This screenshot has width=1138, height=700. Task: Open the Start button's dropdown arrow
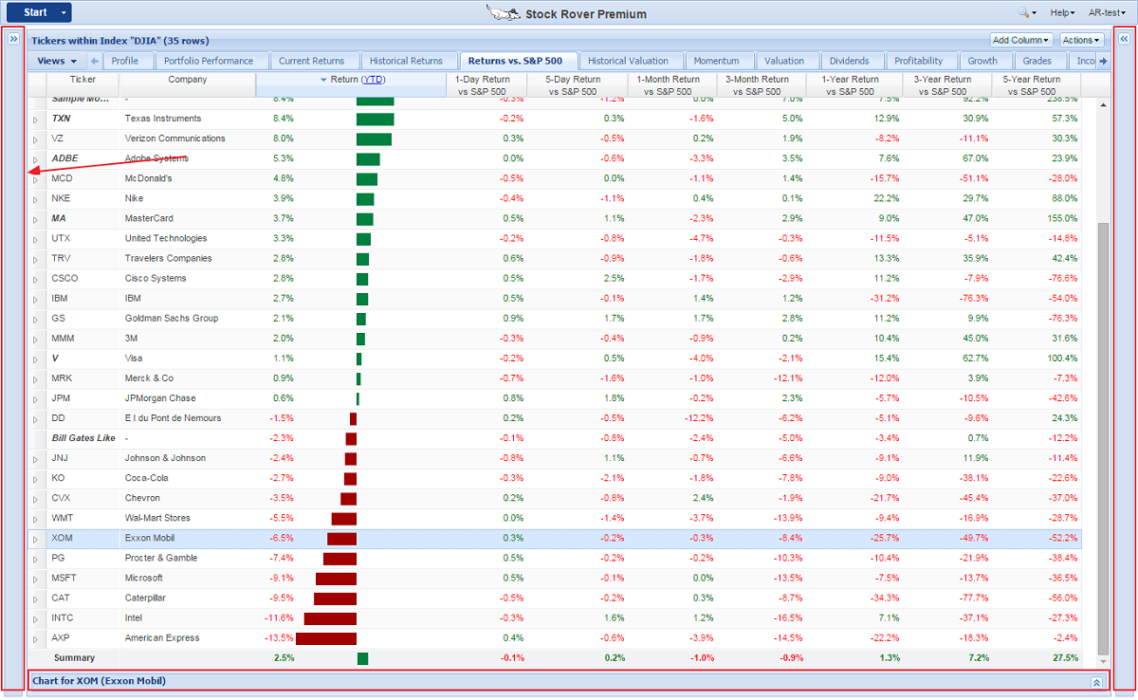point(63,13)
